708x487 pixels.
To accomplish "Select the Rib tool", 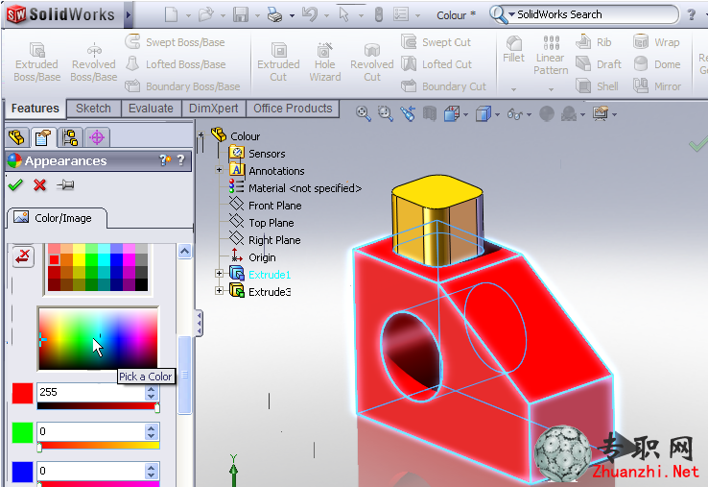I will coord(593,42).
